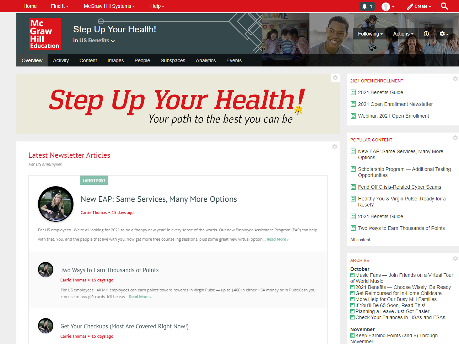
Task: Open '2021 Benefits — Choose Wisely, Be Ready' link
Action: coord(403,287)
